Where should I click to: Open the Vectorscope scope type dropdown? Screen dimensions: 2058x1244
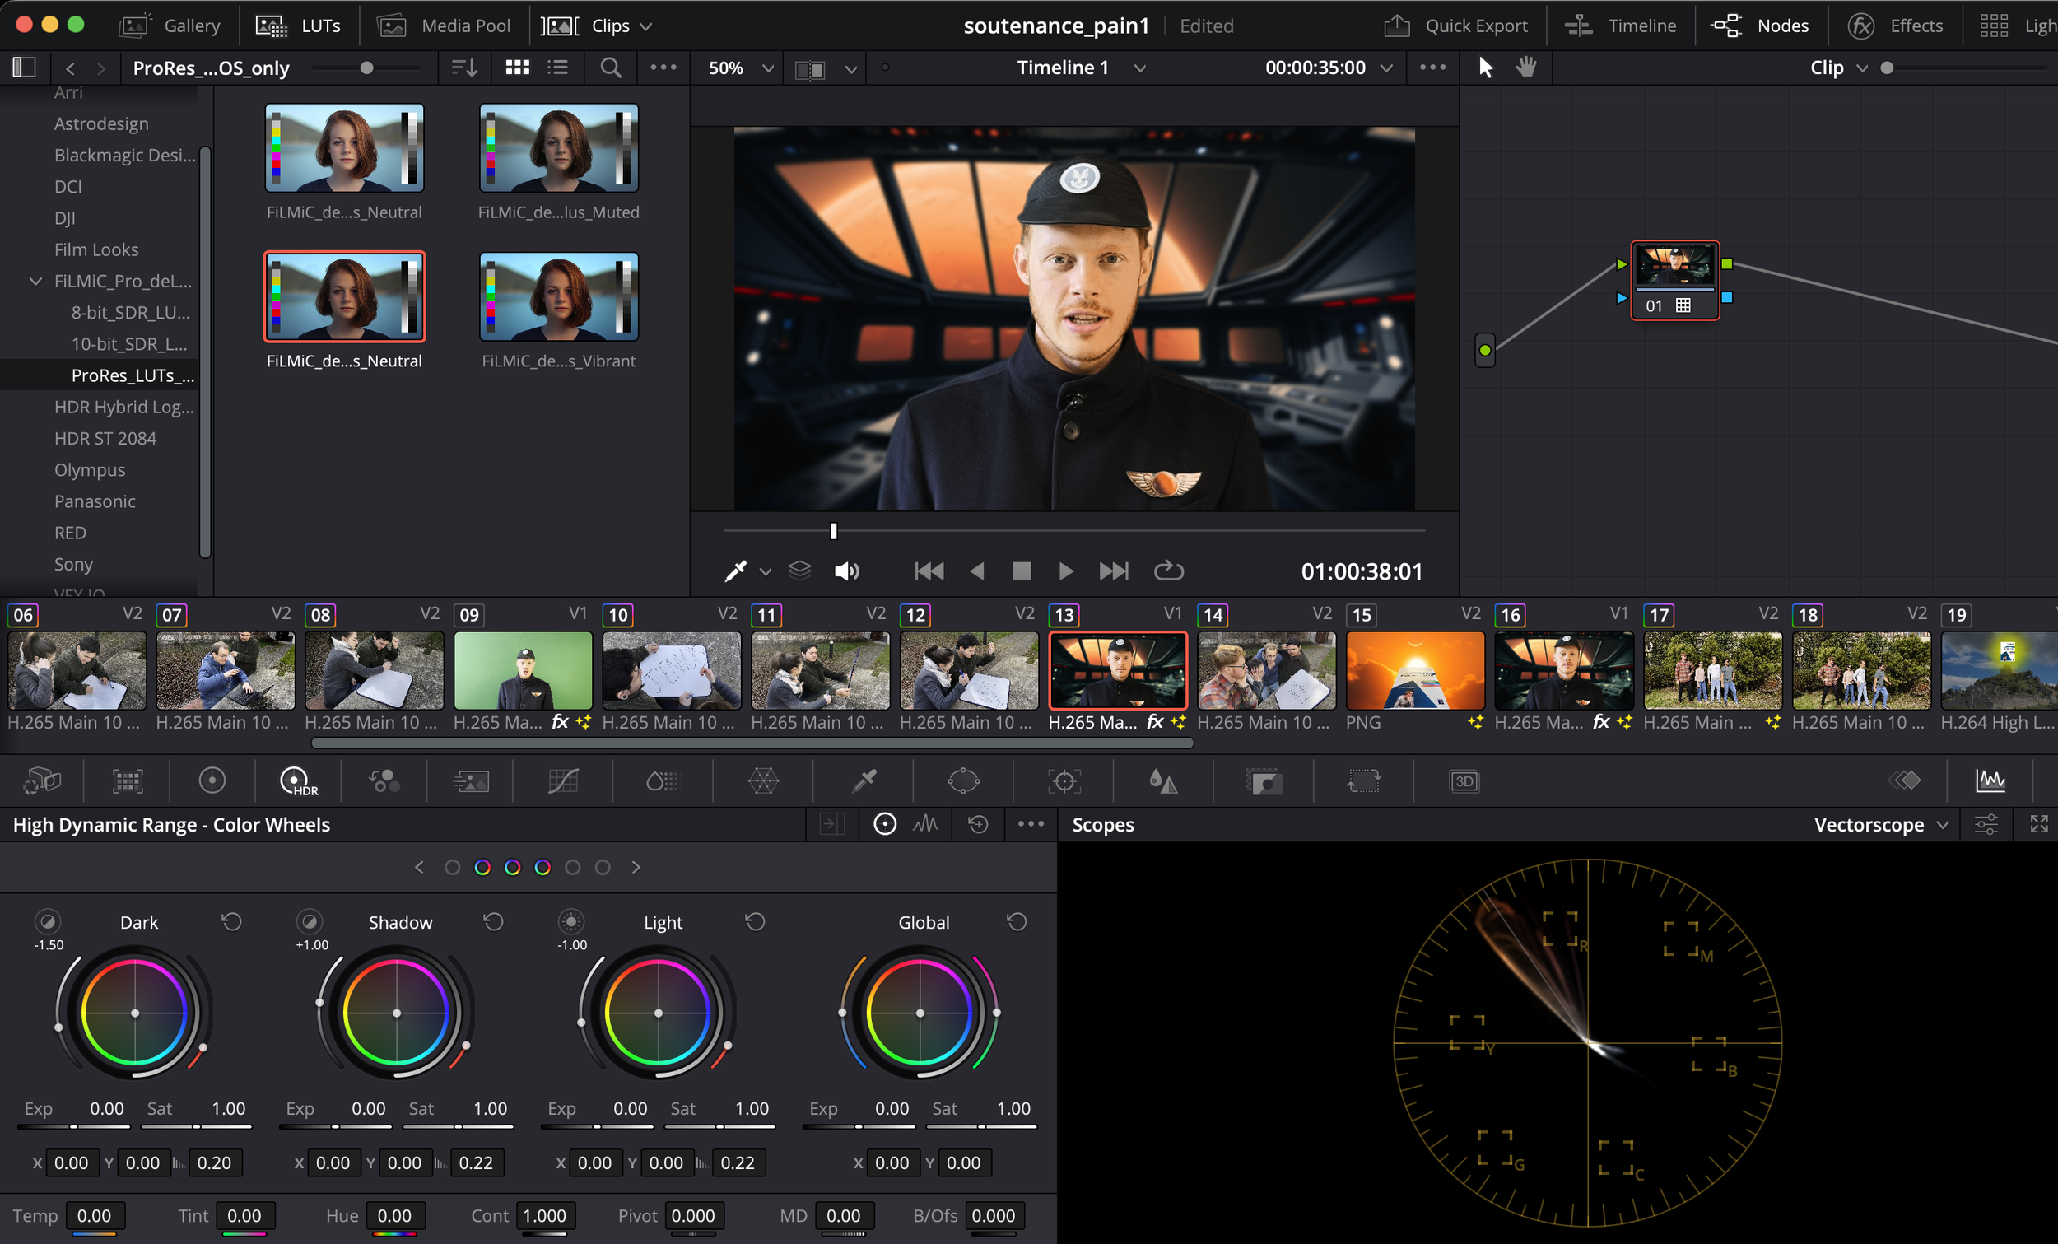pyautogui.click(x=1881, y=825)
